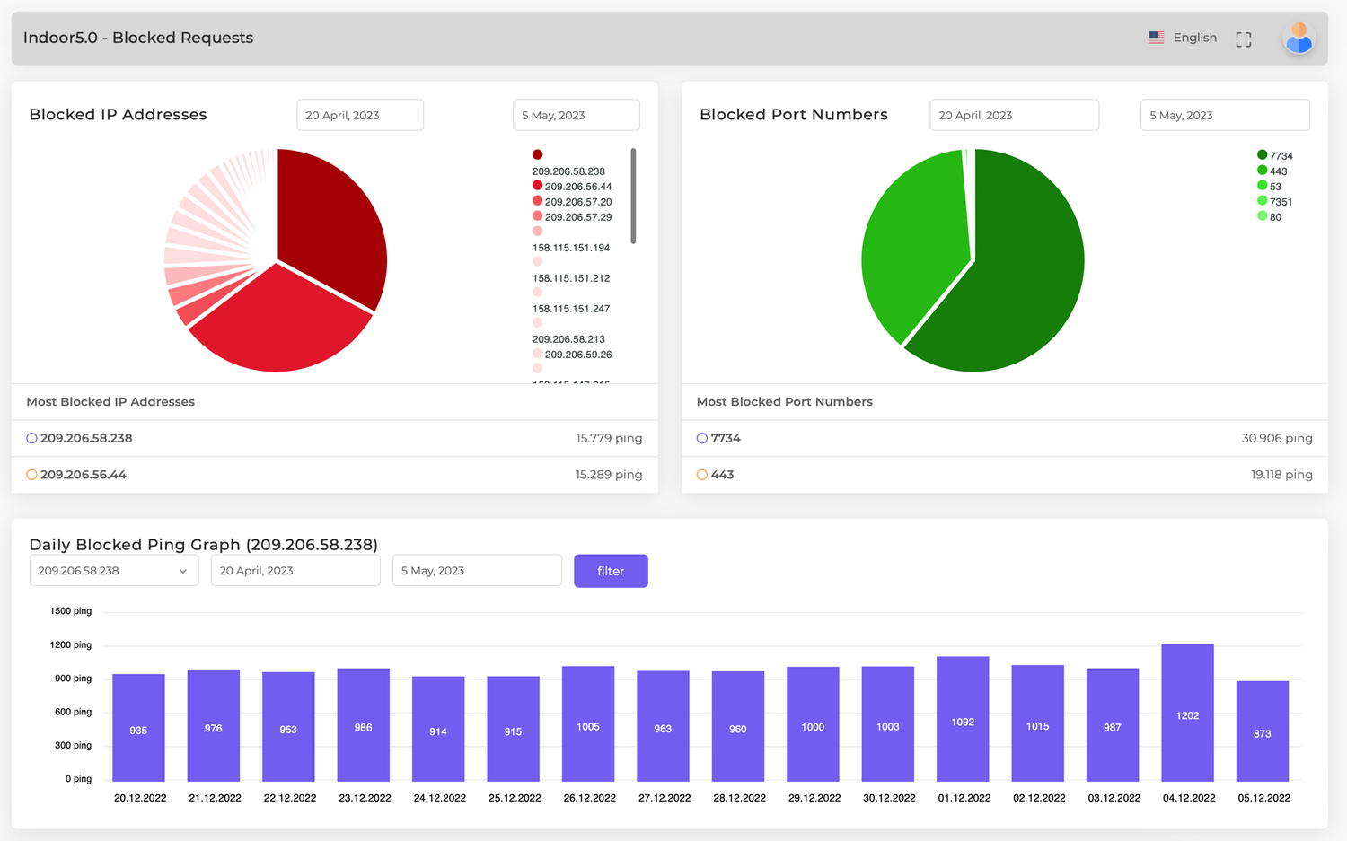Toggle port 7734 in the pie legend

(1274, 156)
